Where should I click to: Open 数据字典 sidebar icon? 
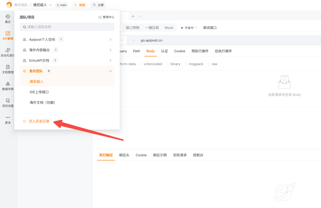click(x=8, y=84)
